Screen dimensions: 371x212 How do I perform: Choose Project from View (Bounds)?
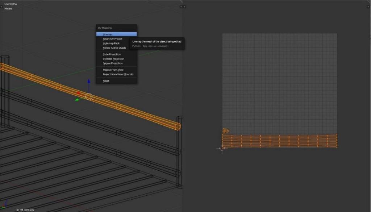point(116,74)
